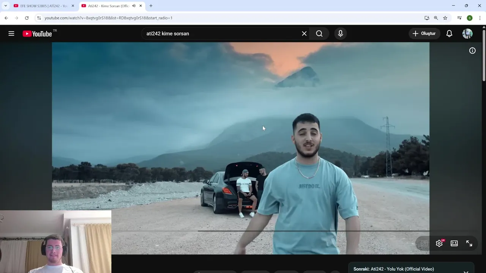Viewport: 486px width, 273px height.
Task: Go to YouTube home via logo
Action: (x=37, y=34)
